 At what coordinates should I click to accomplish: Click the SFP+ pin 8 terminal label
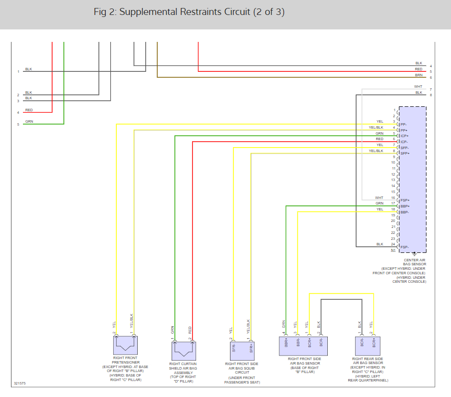(405, 154)
